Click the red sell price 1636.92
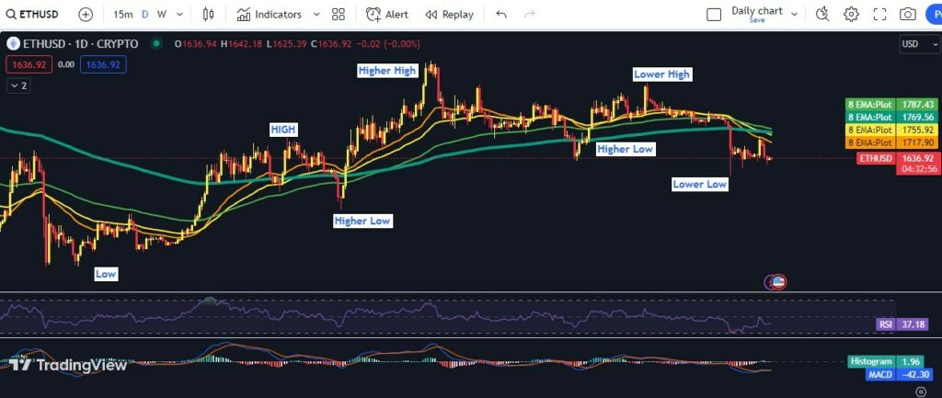This screenshot has height=398, width=942. (29, 64)
